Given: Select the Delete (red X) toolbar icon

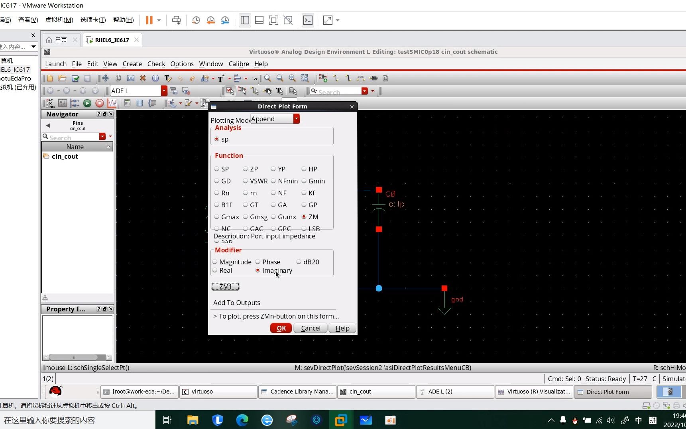Looking at the screenshot, I should 143,78.
